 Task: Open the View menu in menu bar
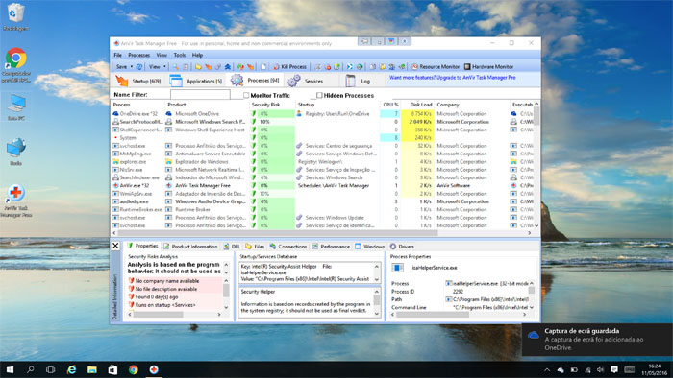[x=162, y=55]
